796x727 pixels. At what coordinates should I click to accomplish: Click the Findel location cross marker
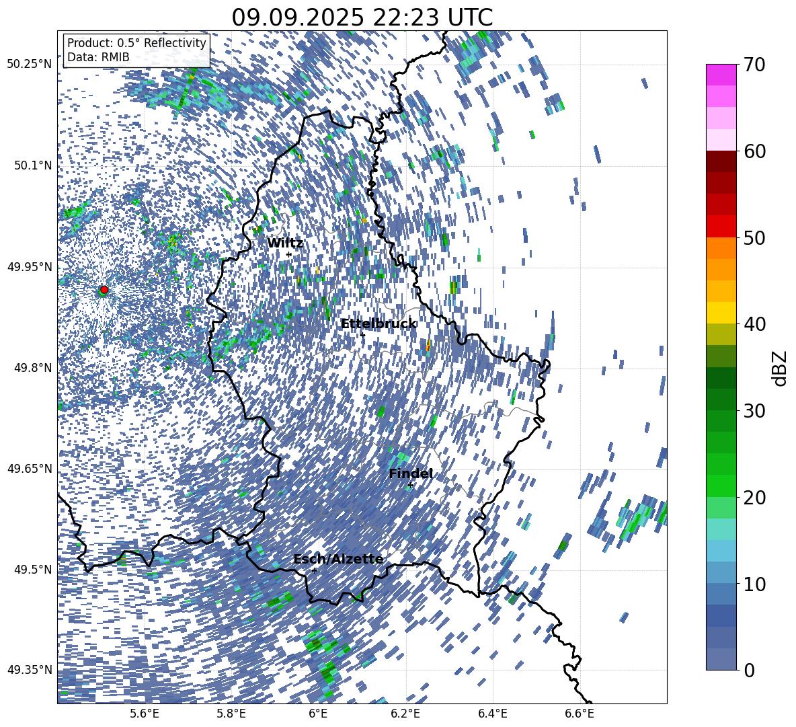(x=410, y=486)
